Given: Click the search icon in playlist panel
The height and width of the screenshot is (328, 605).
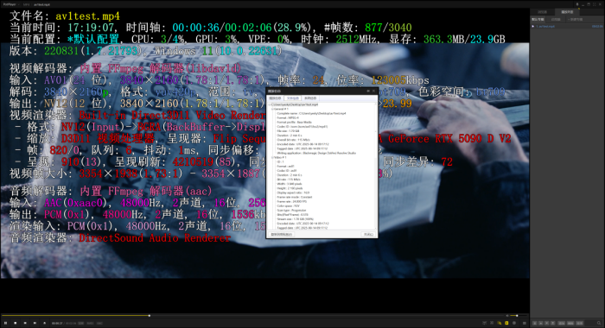Looking at the screenshot, I should tap(599, 323).
